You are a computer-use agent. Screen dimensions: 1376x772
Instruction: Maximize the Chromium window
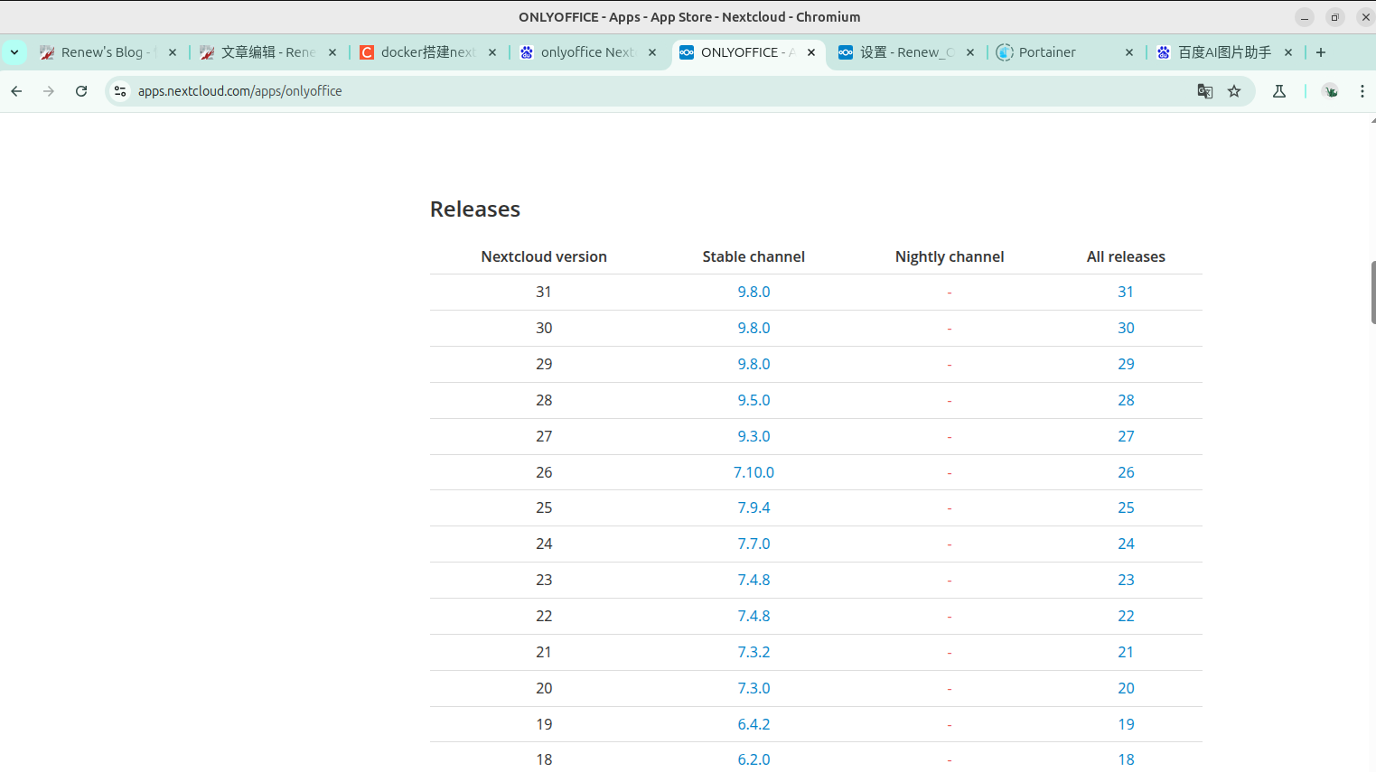1334,17
